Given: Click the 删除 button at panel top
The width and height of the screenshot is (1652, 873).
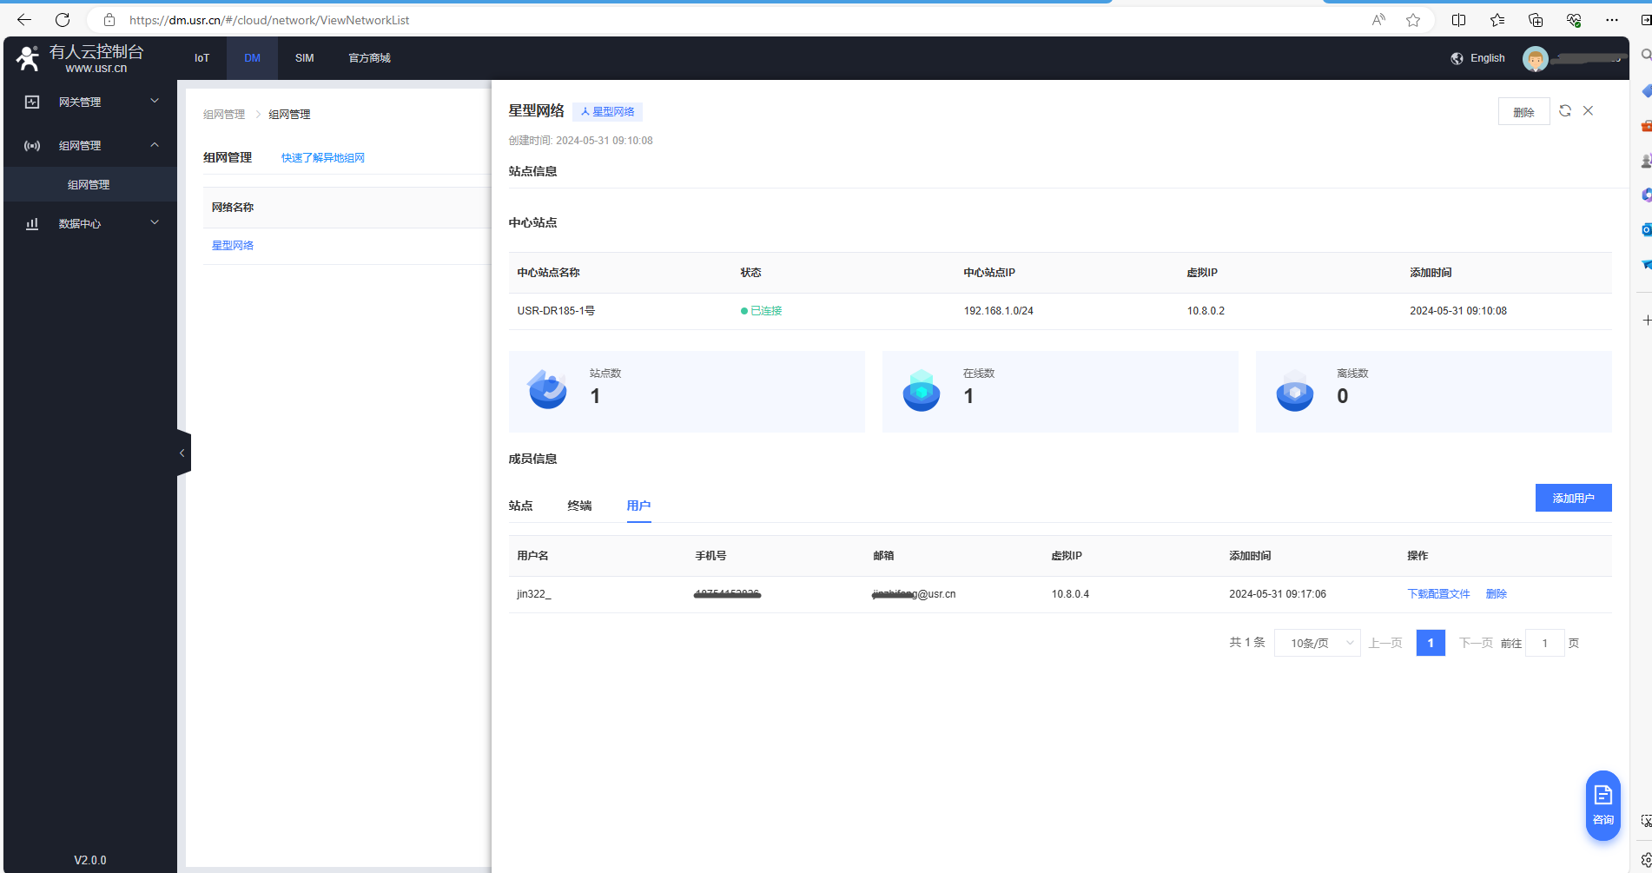Looking at the screenshot, I should [1523, 112].
